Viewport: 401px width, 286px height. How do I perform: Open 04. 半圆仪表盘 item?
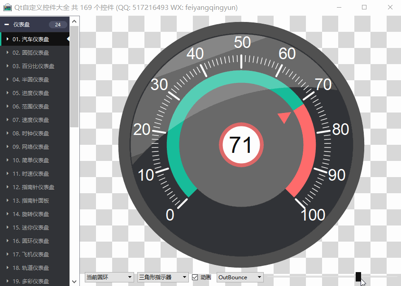(35, 79)
